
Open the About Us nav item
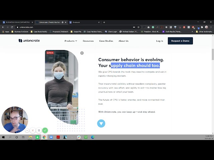123,41
